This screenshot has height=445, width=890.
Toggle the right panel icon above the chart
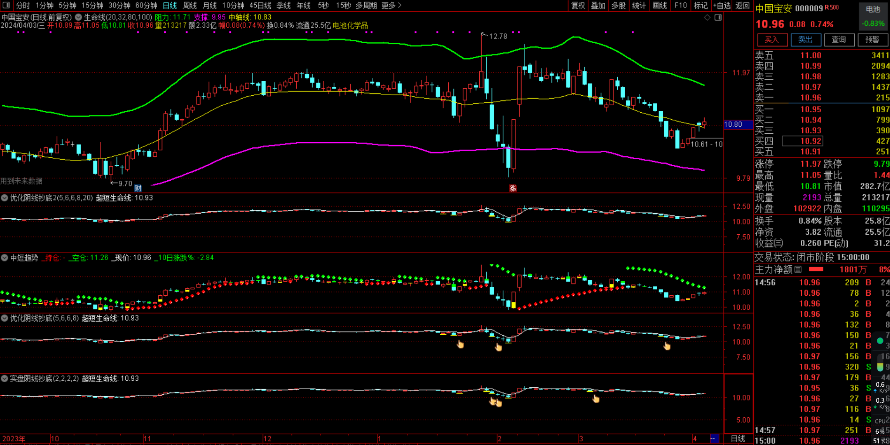pyautogui.click(x=718, y=17)
